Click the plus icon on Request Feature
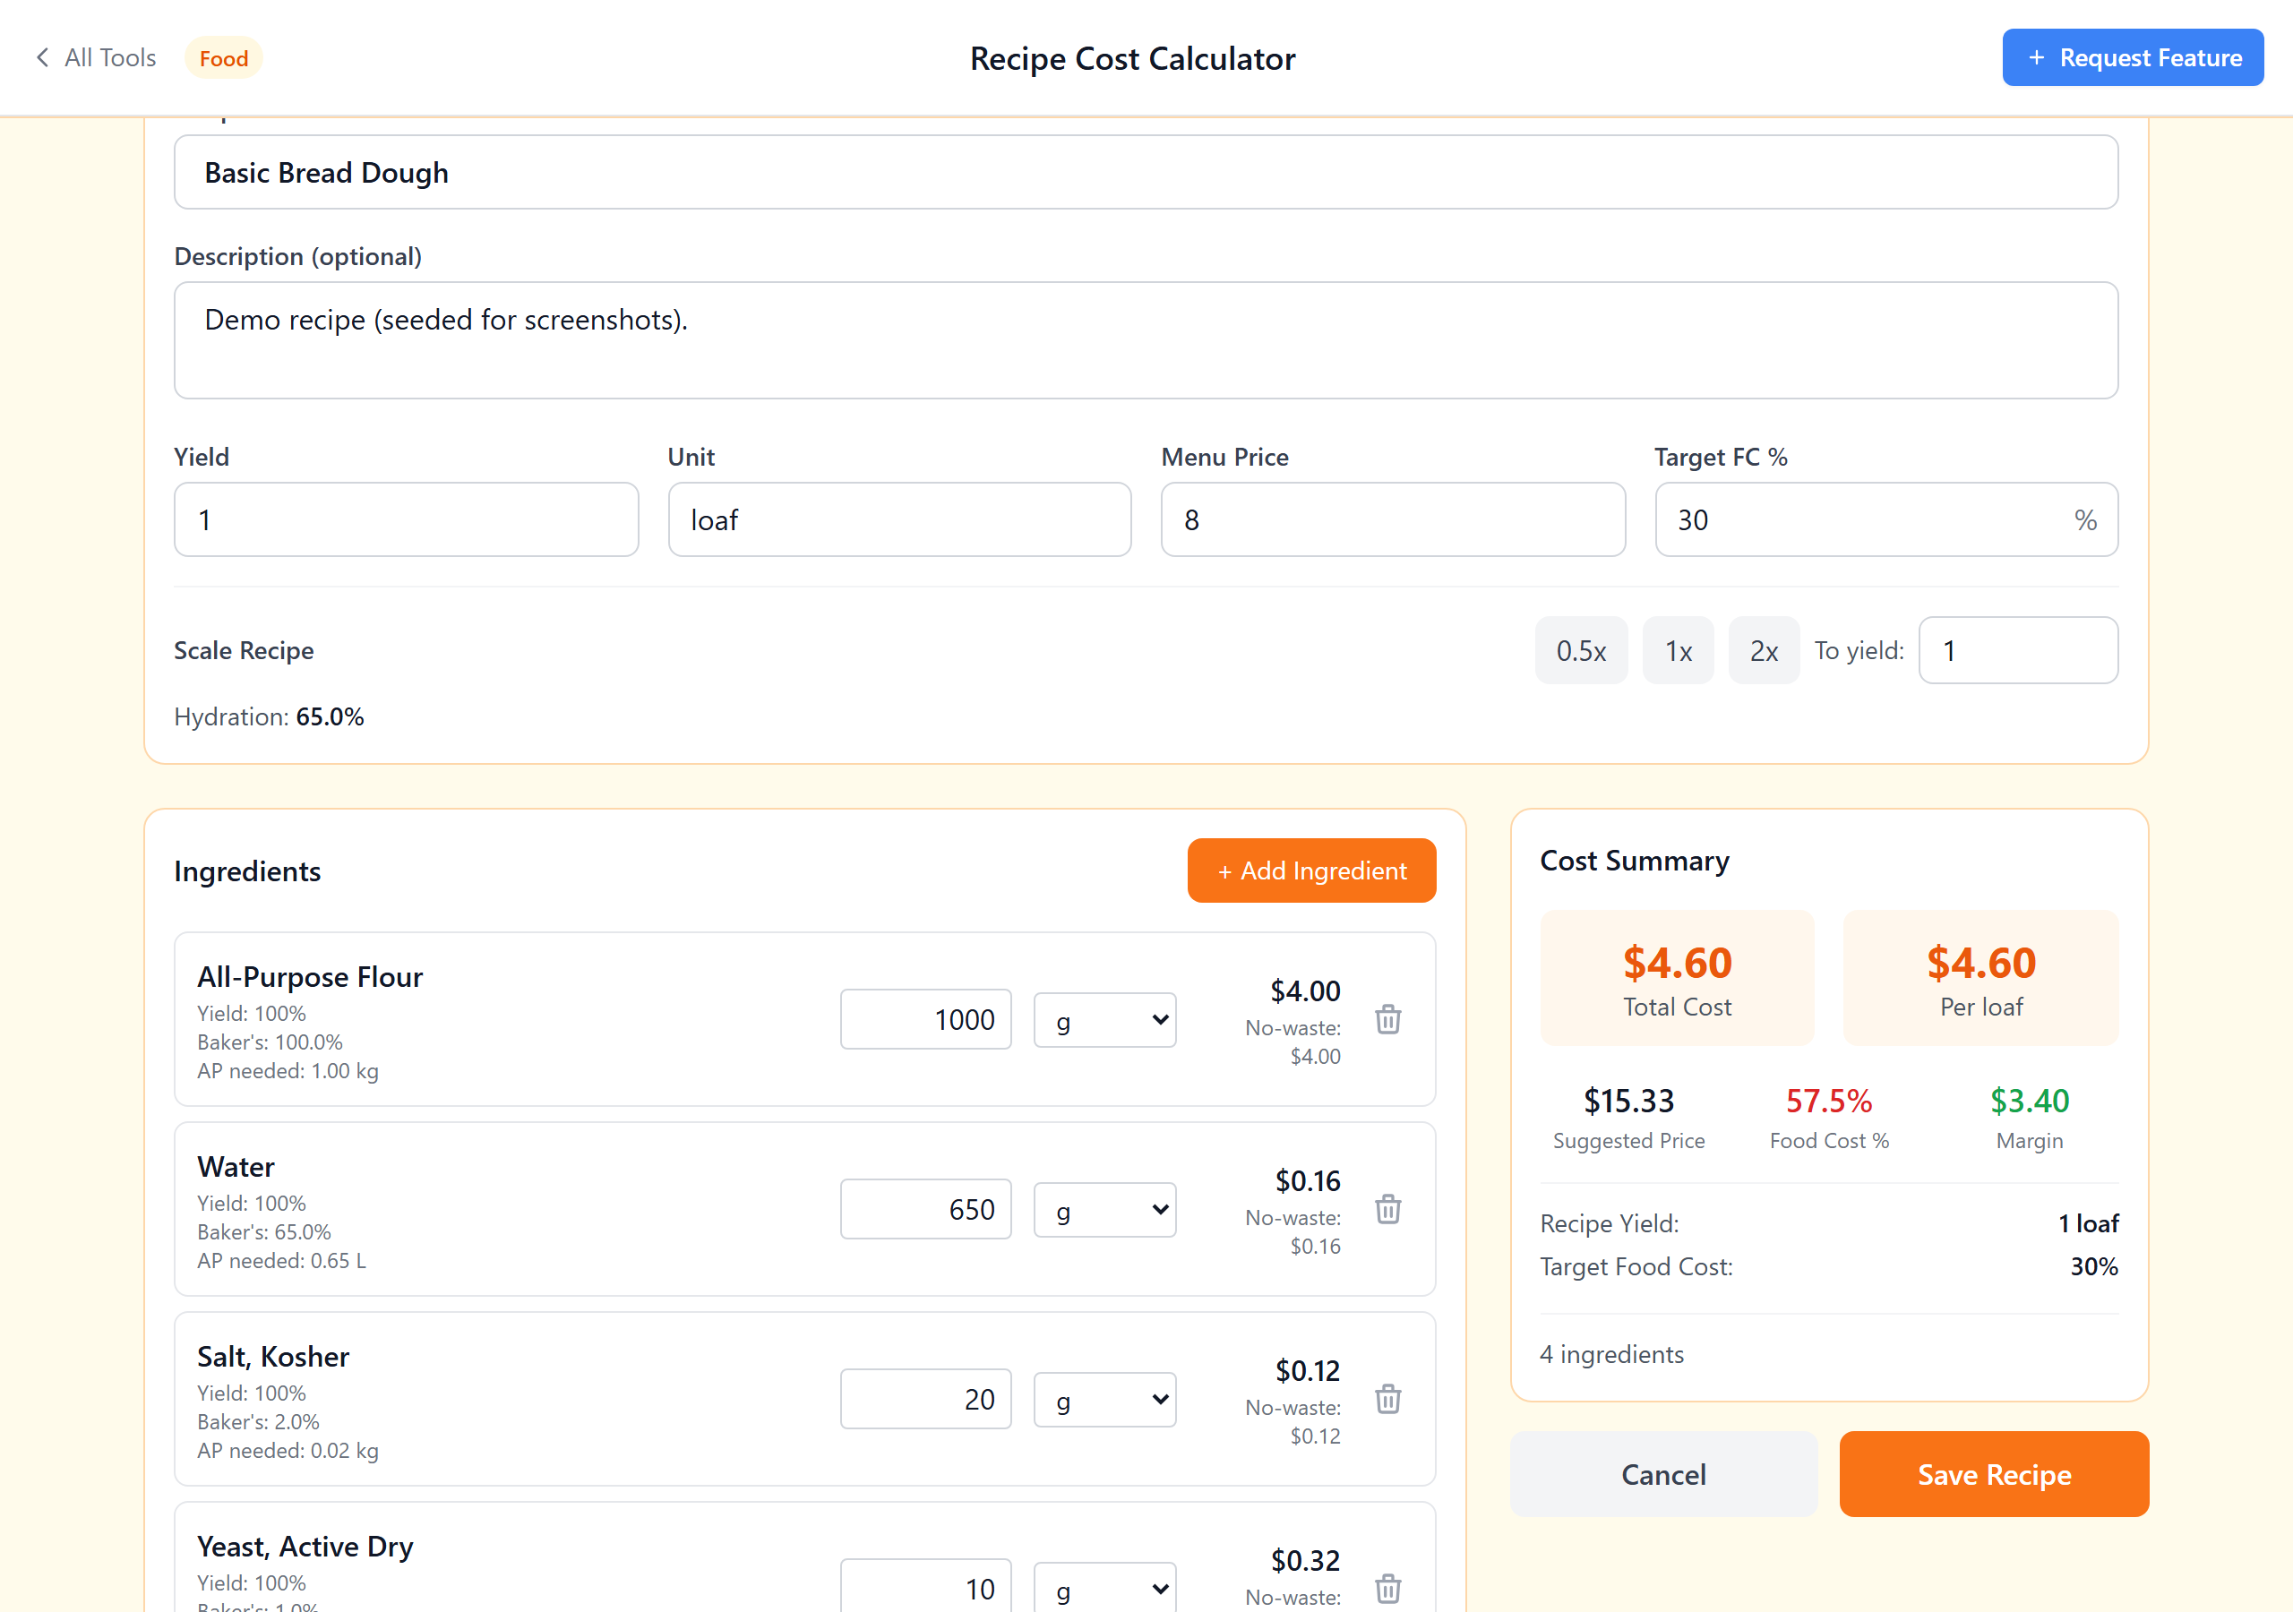2293x1612 pixels. tap(2038, 57)
